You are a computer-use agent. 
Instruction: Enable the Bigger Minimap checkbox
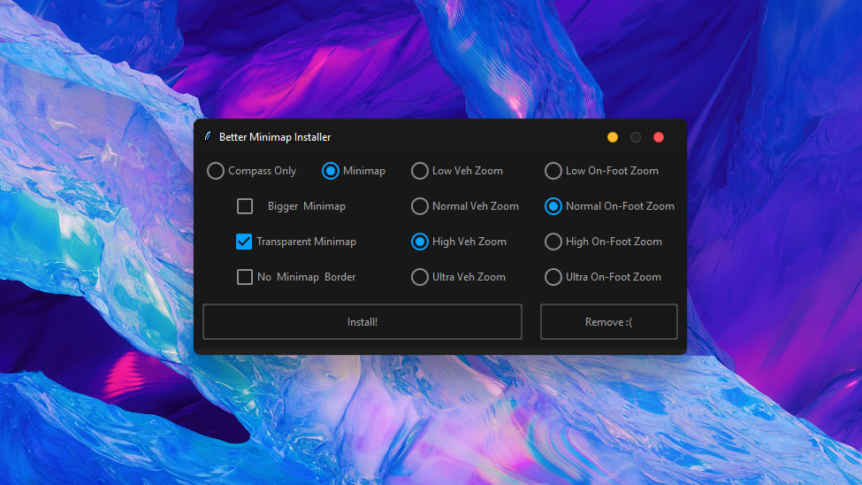[245, 206]
